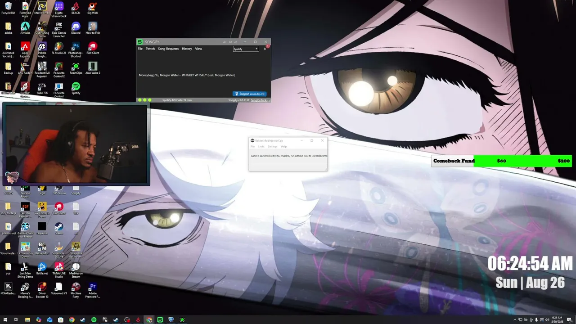Click the webcam overlay thumbnail
Viewport: 576px width, 324px height.
tap(76, 144)
